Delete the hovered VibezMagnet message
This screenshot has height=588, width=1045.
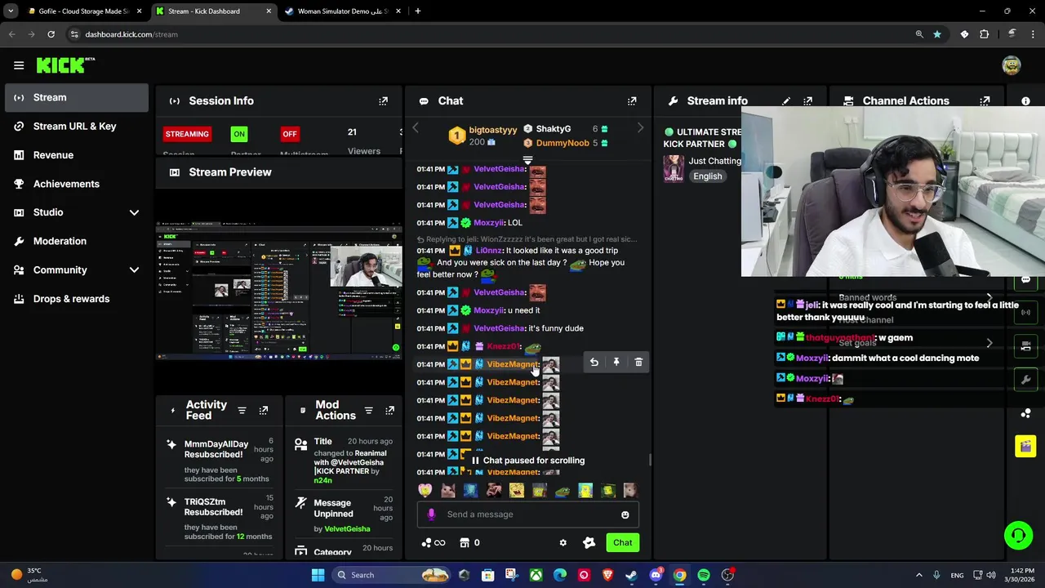pos(638,362)
